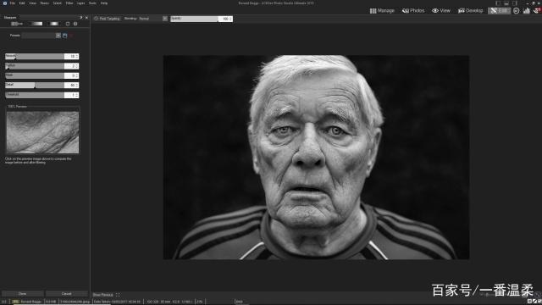Adjust the Detail slider
The image size is (542, 305).
(35, 85)
